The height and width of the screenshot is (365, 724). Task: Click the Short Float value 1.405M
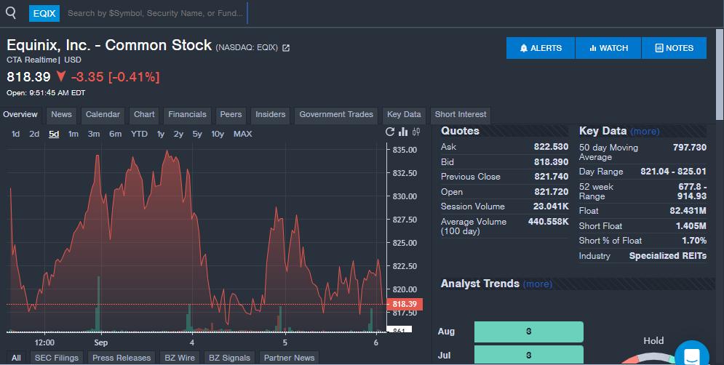coord(691,225)
